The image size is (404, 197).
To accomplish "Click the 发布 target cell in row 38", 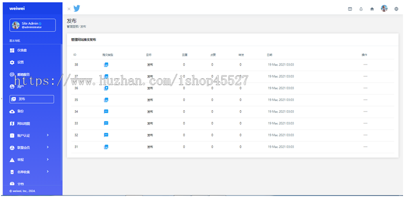I will (150, 65).
